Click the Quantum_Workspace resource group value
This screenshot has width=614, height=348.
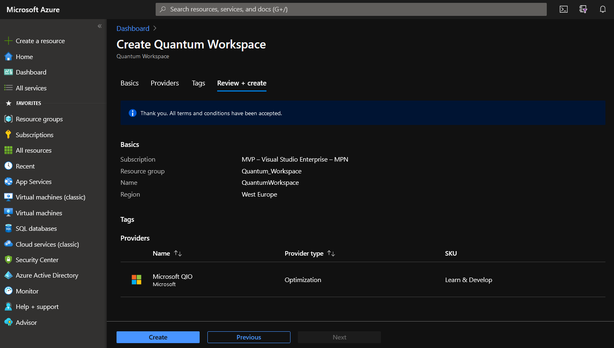tap(272, 171)
